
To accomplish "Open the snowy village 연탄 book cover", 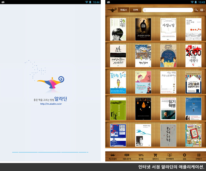I will coord(143,56).
